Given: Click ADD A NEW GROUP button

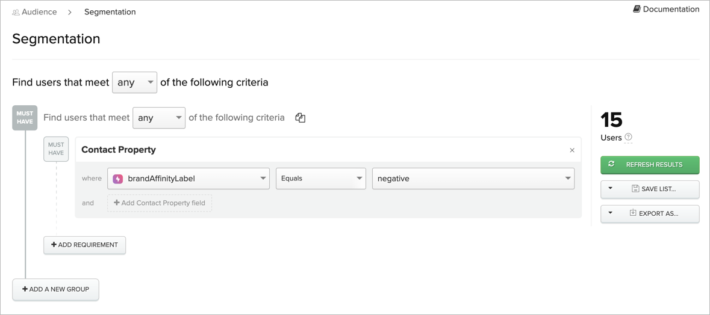Looking at the screenshot, I should 55,289.
